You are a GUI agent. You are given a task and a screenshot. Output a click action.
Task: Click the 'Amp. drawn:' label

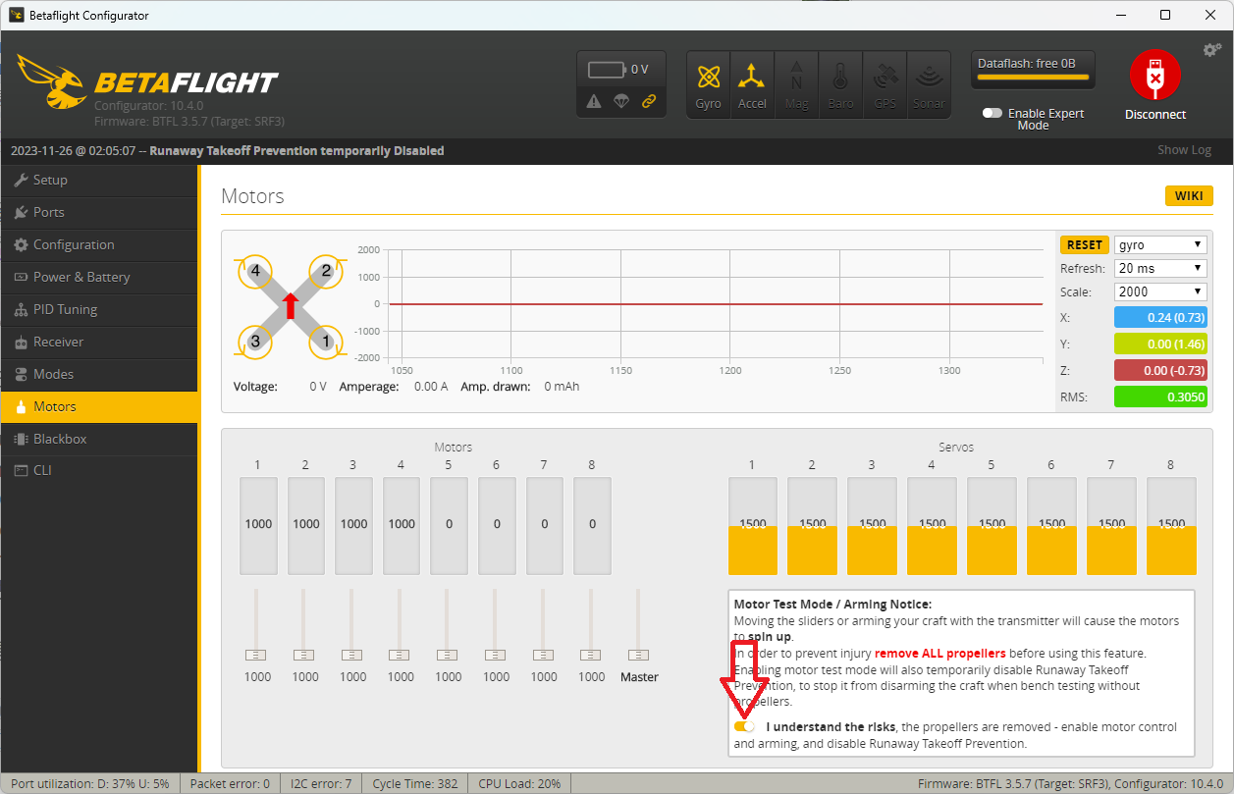[x=496, y=387]
